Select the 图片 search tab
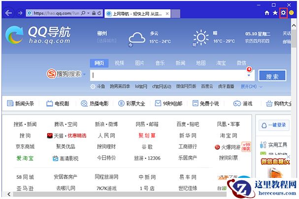 139,63
